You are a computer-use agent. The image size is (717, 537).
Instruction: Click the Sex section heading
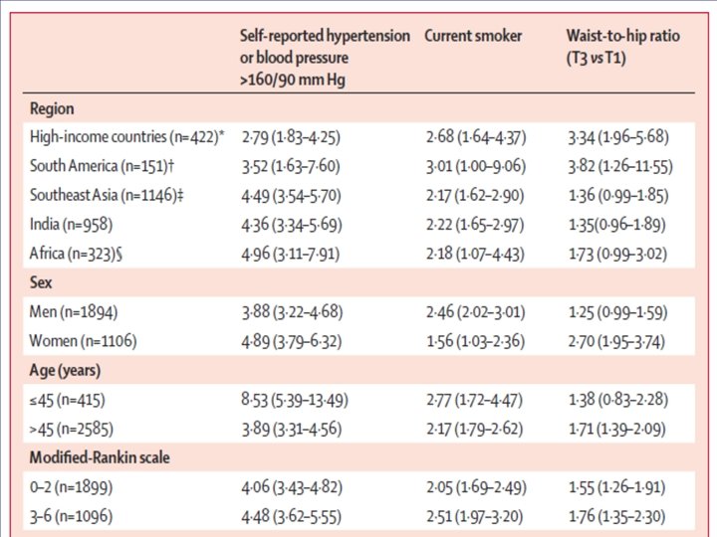point(41,282)
